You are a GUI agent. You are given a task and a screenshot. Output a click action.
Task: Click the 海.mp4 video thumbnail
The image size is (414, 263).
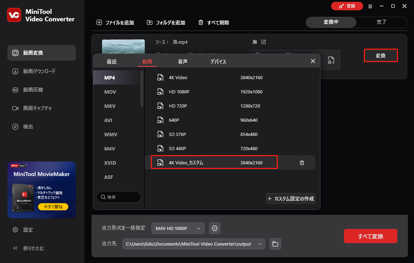tap(123, 46)
